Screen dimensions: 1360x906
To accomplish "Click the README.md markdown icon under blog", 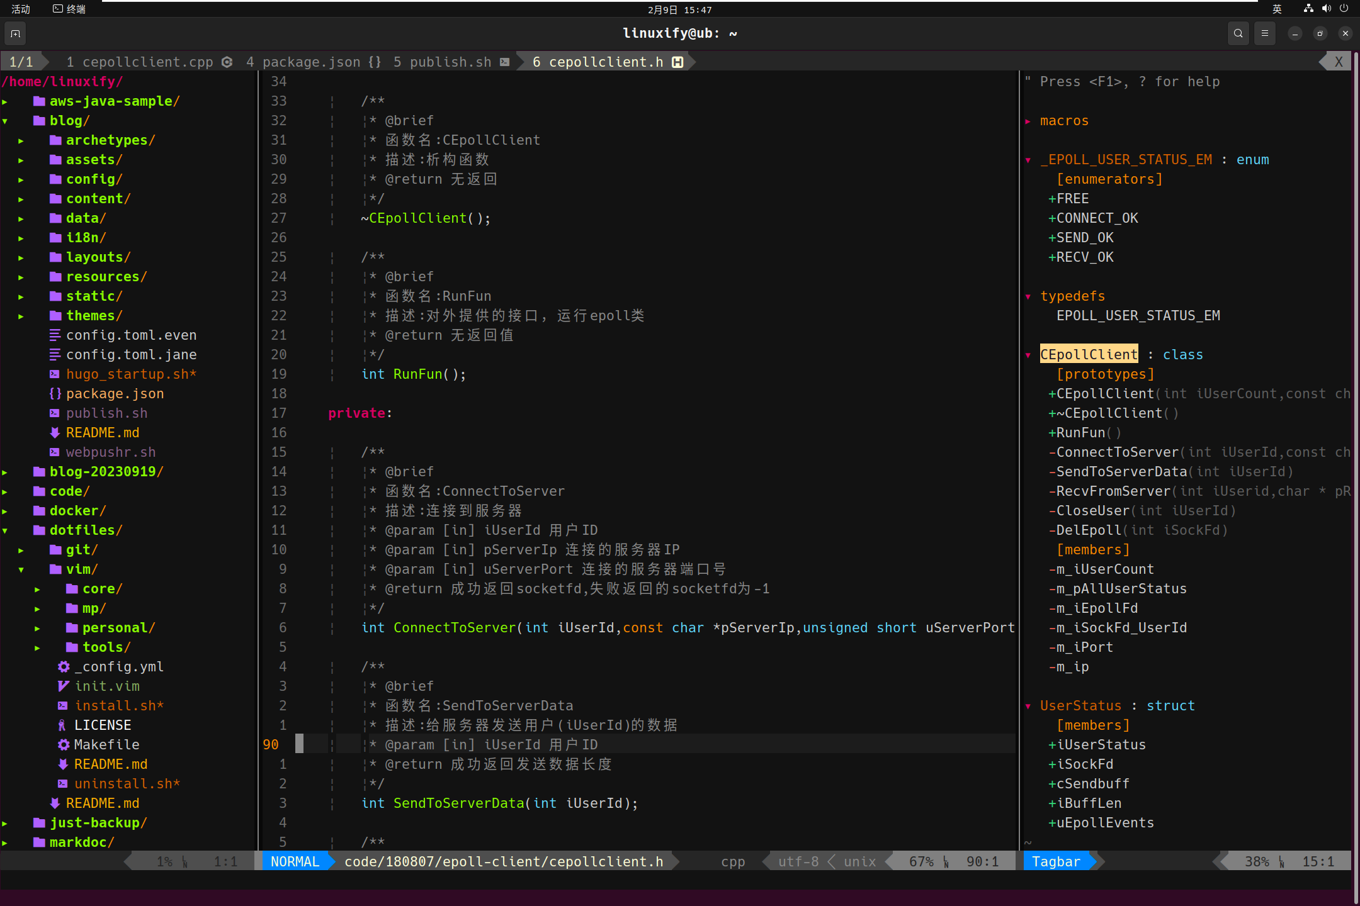I will (x=55, y=433).
